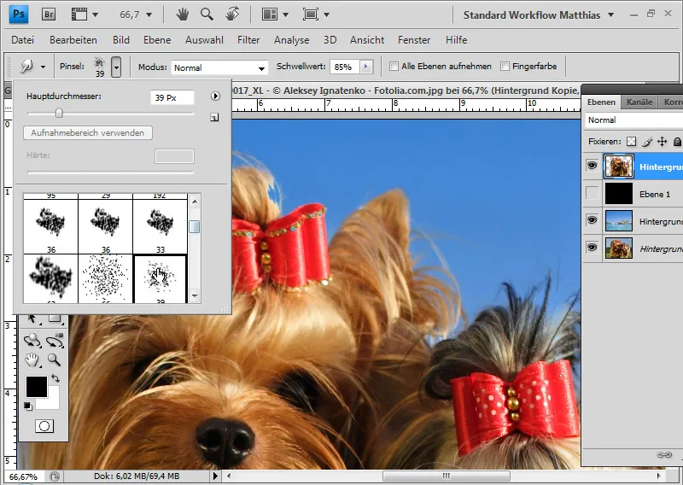This screenshot has width=683, height=485.
Task: Show the Ebene 1 layer via visibility box
Action: (592, 193)
